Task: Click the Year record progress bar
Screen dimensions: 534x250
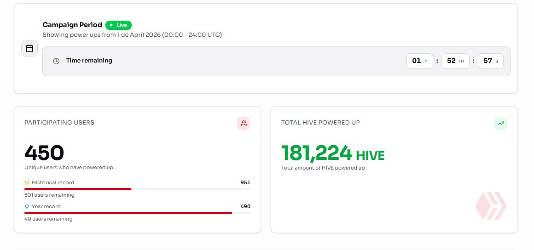Action: click(x=137, y=213)
